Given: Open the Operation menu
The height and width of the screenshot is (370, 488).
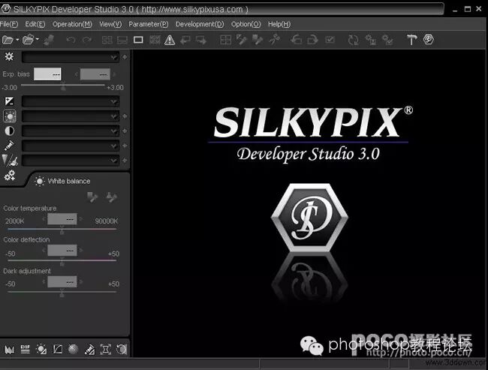Looking at the screenshot, I should click(72, 24).
